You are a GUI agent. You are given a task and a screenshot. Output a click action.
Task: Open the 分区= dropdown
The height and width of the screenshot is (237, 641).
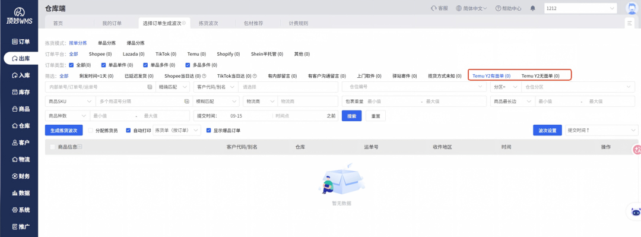pos(505,87)
